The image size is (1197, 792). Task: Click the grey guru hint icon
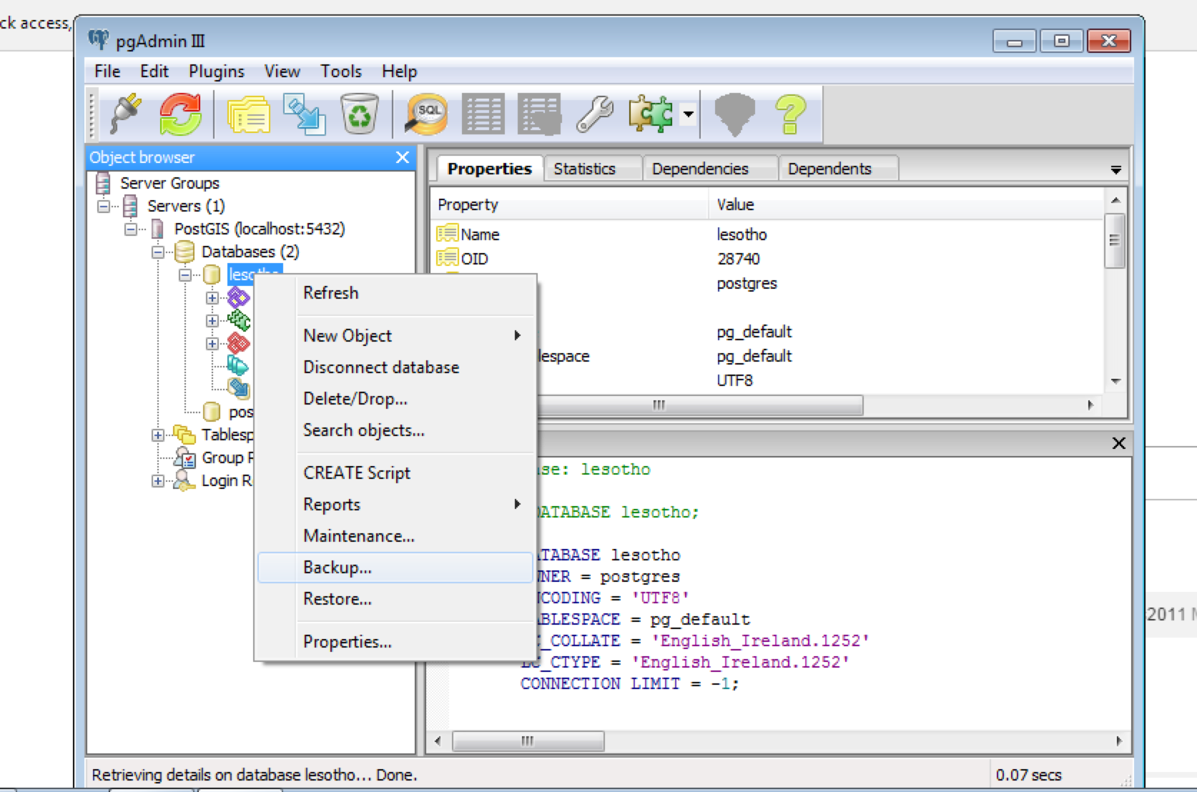click(x=734, y=114)
